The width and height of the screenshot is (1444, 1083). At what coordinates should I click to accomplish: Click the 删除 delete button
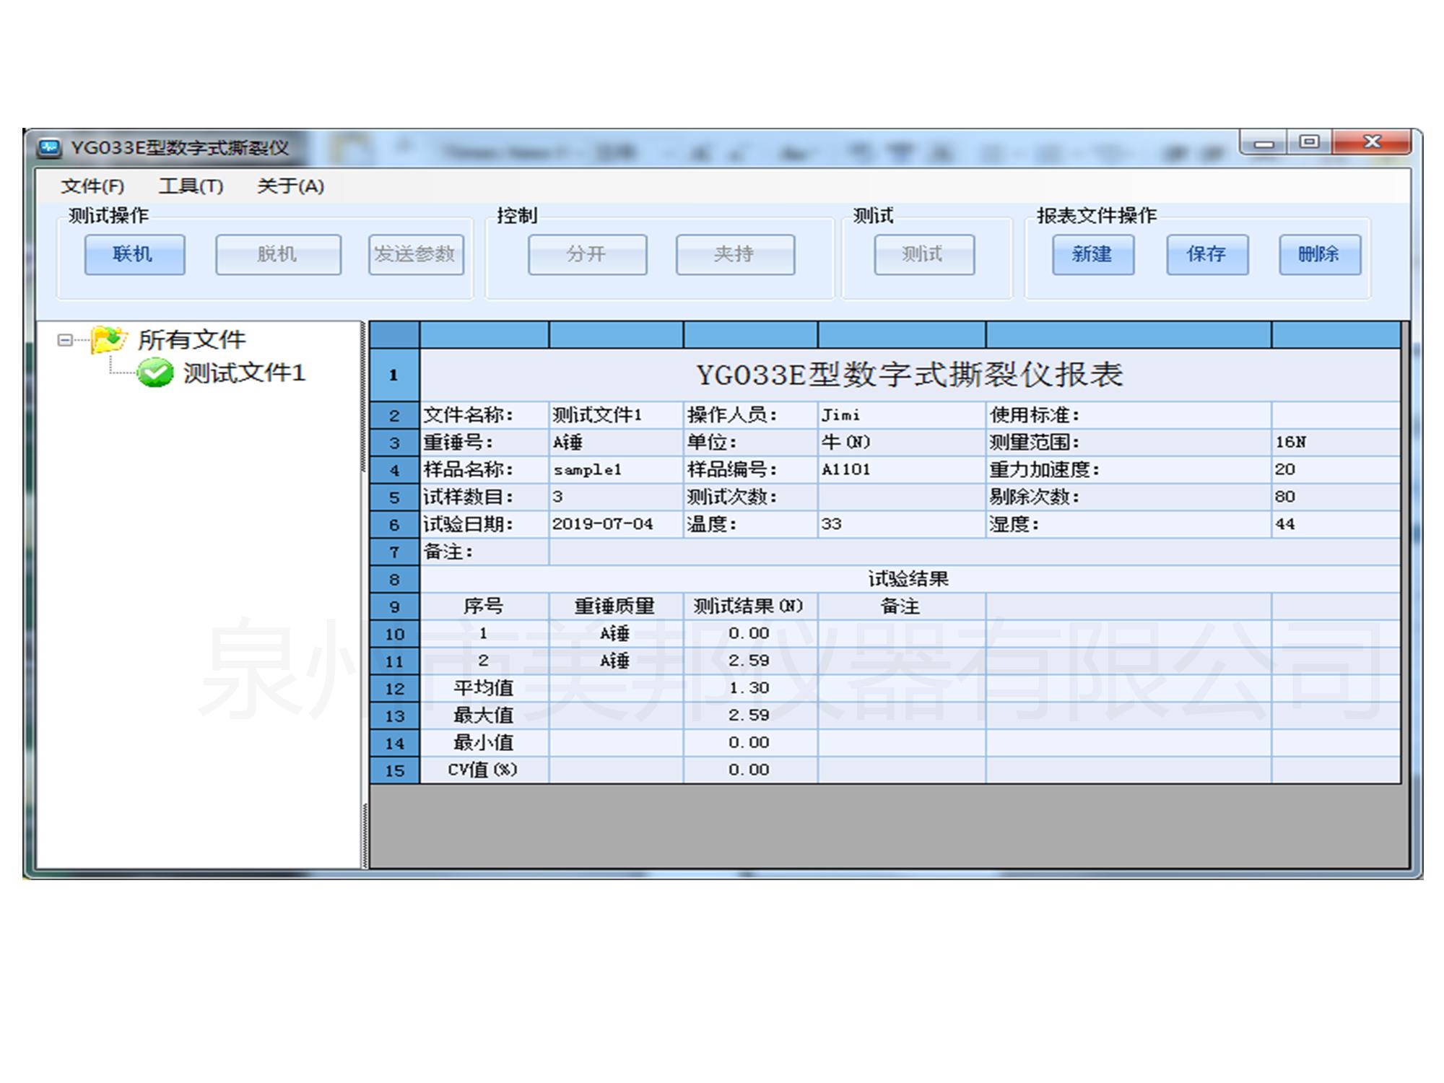[x=1319, y=254]
